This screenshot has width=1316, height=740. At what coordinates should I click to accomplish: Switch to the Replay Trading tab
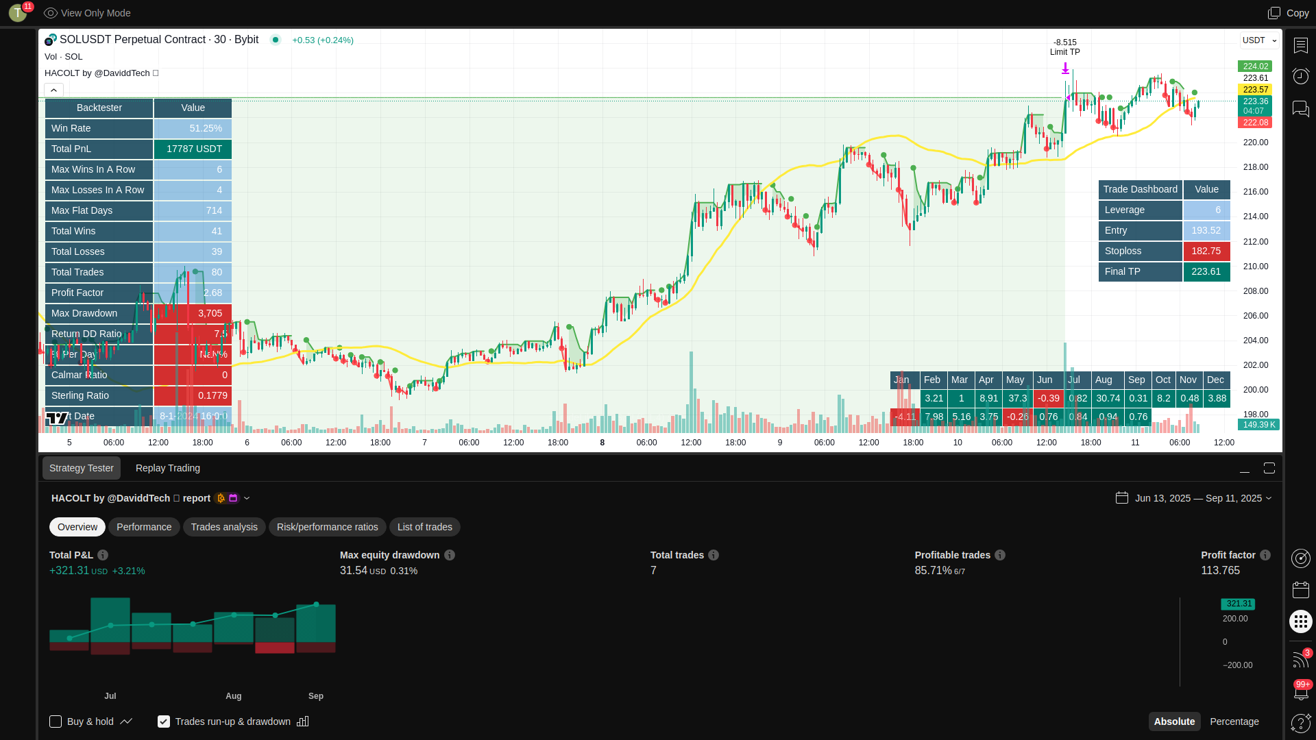pyautogui.click(x=168, y=468)
